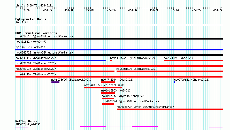Click the tiny blue nsv5709621 Chuang2021 marker

tap(174, 82)
